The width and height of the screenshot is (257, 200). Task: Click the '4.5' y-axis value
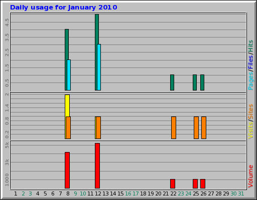pos(7,22)
